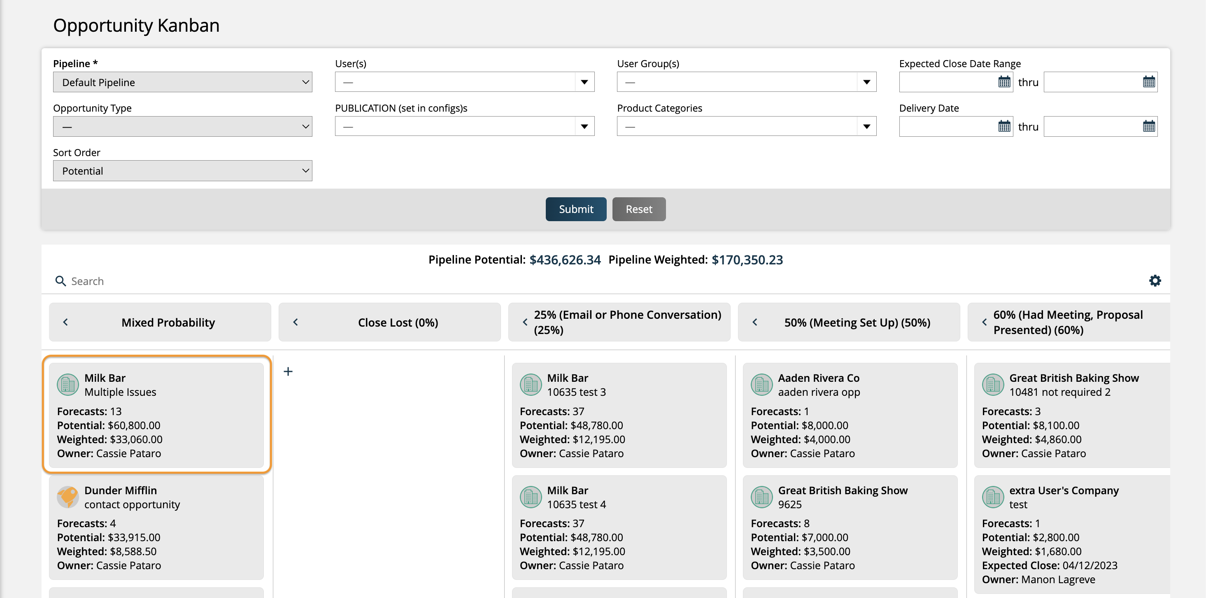Click company icon on extra User's Company card

click(993, 497)
